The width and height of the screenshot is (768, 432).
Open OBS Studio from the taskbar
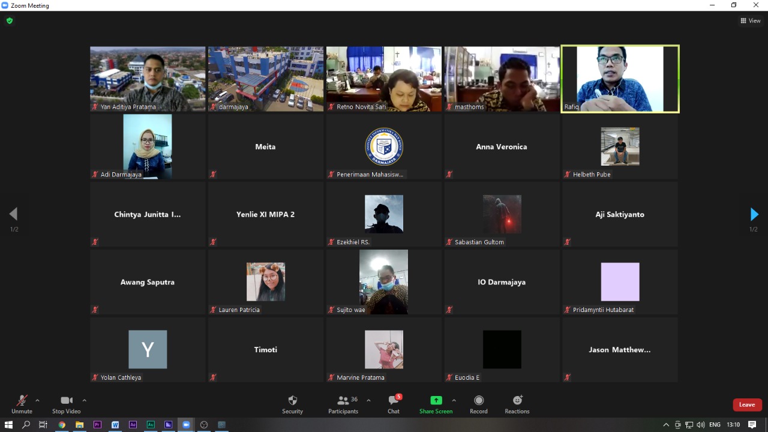pos(204,425)
